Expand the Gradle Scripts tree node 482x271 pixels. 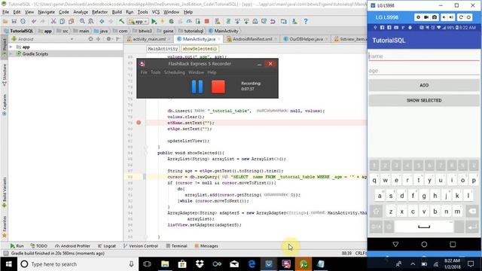pos(11,53)
